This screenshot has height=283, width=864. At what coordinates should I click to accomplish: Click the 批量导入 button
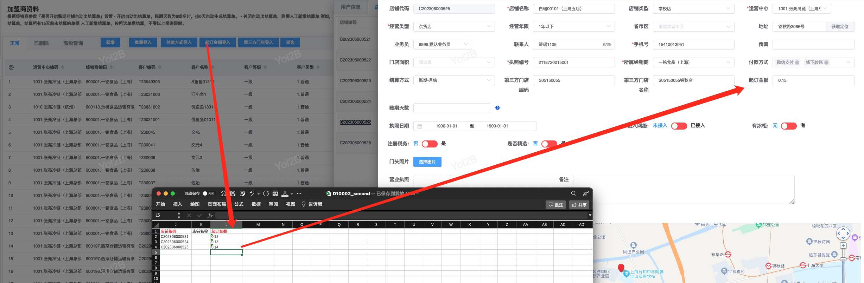[143, 42]
